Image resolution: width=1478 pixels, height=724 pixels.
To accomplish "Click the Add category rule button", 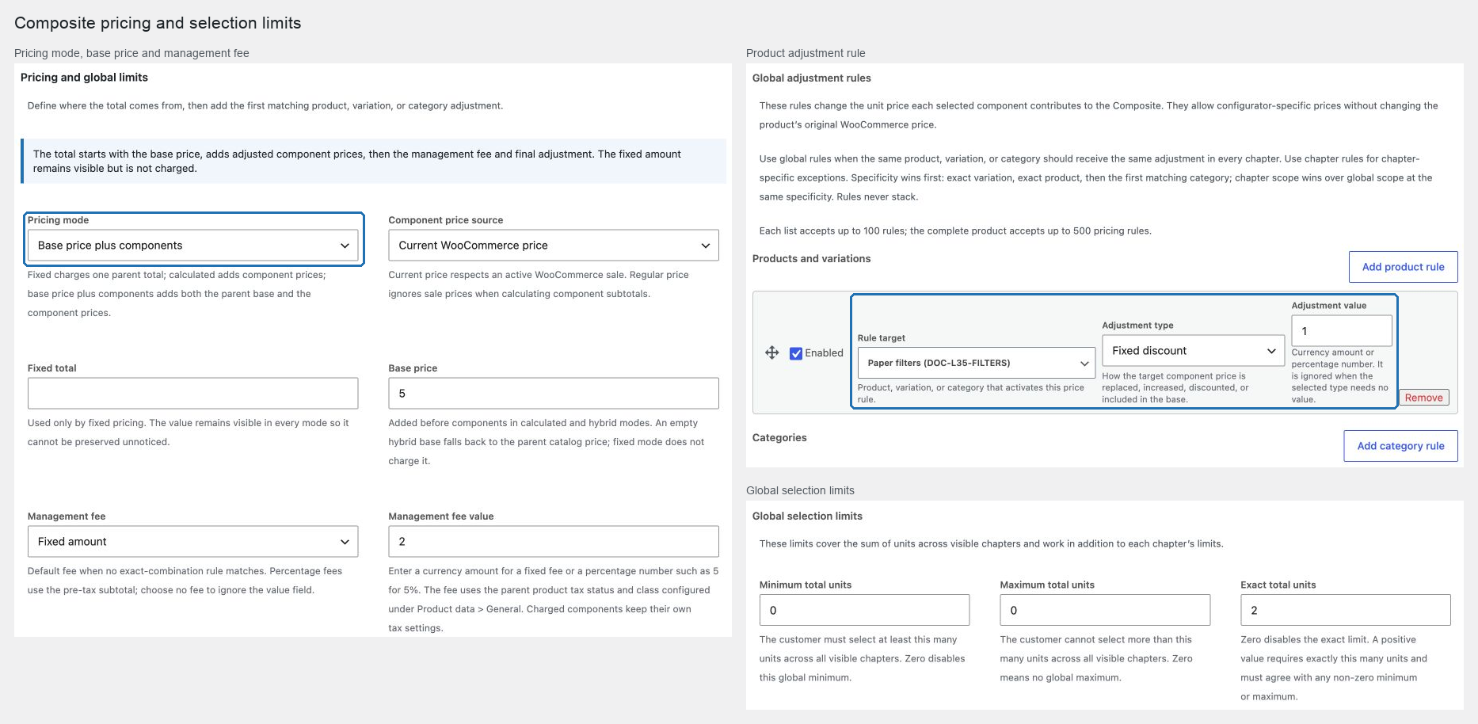I will point(1400,446).
